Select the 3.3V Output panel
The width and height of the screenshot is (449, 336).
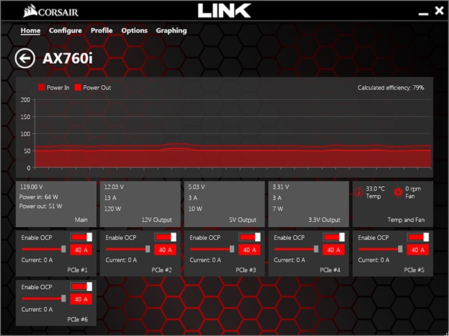pyautogui.click(x=309, y=204)
